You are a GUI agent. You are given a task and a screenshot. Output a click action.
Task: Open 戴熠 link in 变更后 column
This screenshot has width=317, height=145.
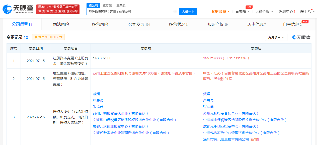coord(207,94)
